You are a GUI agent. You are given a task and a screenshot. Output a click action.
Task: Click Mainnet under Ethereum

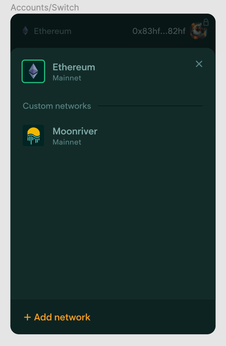tap(66, 78)
